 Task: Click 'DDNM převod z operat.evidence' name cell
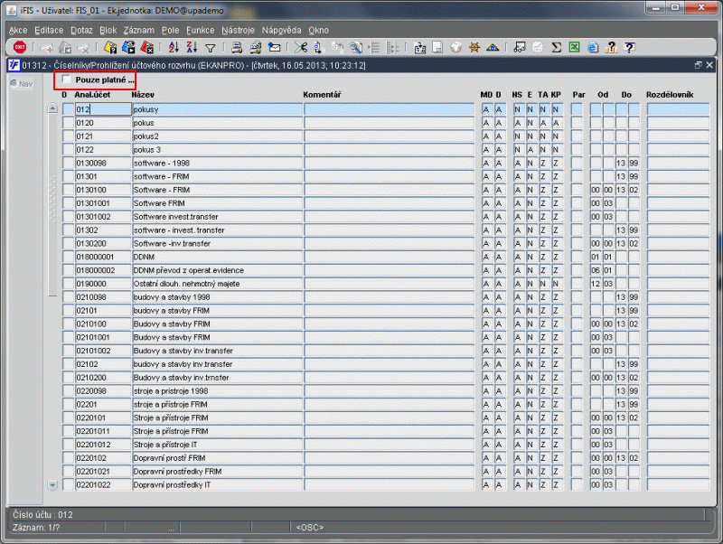tap(217, 270)
